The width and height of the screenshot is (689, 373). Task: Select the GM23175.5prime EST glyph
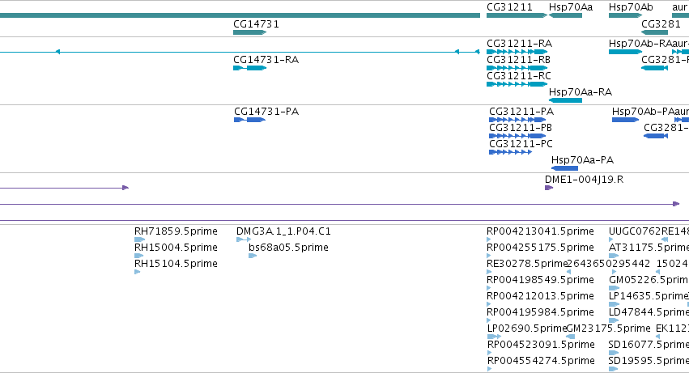point(570,337)
